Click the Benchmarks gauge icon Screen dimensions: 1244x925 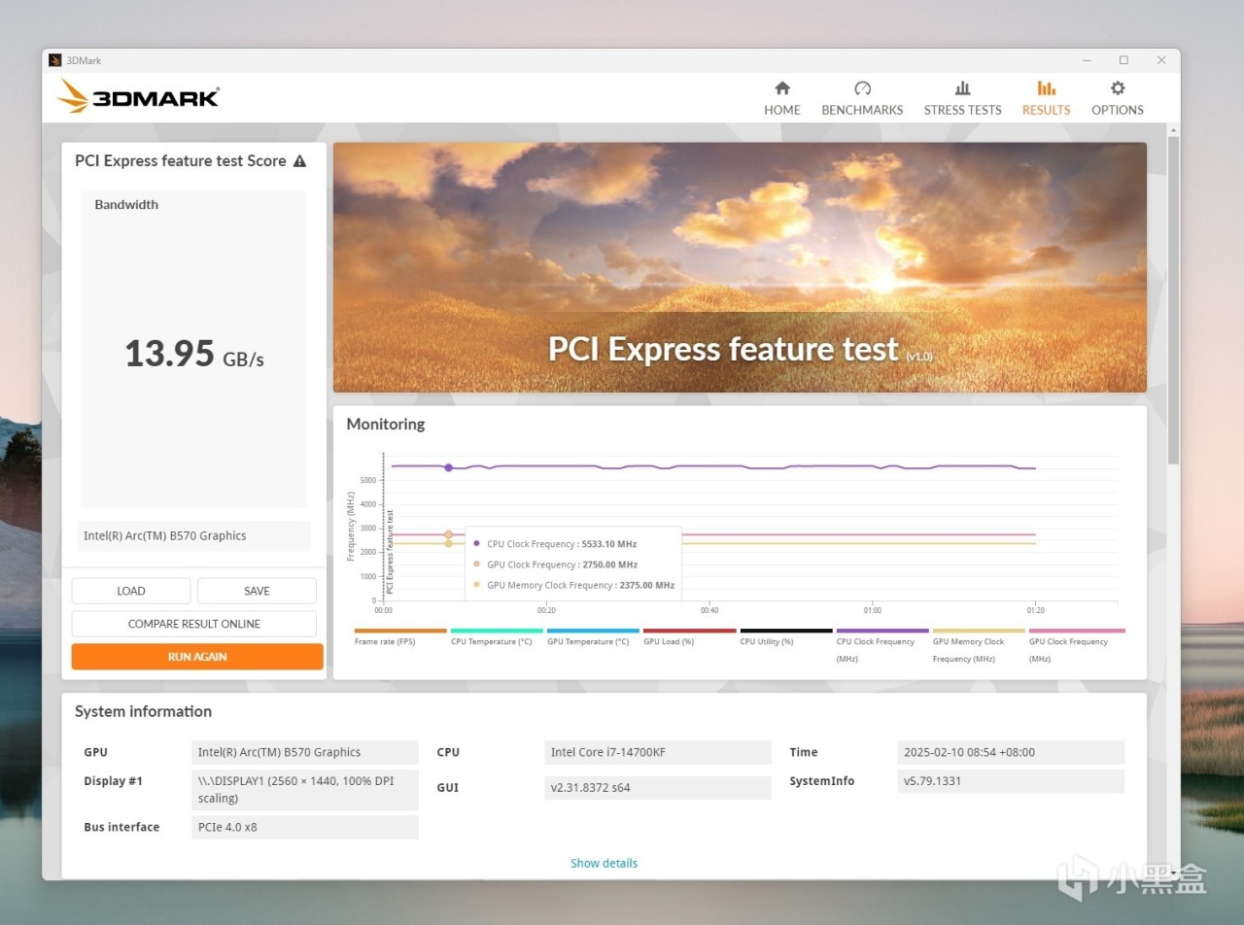[862, 88]
